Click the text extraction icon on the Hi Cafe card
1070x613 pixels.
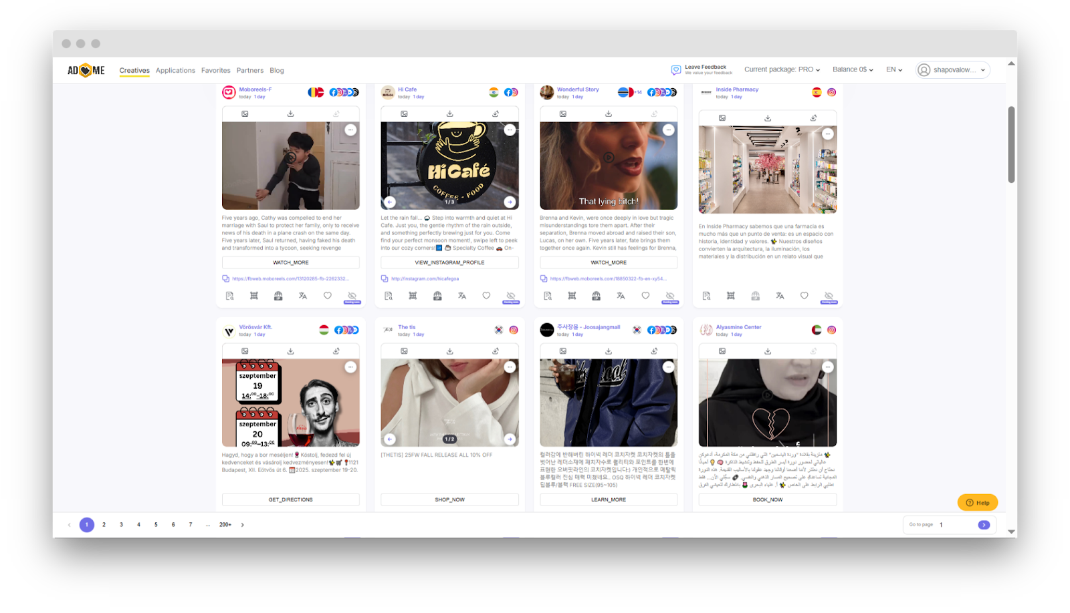click(389, 296)
